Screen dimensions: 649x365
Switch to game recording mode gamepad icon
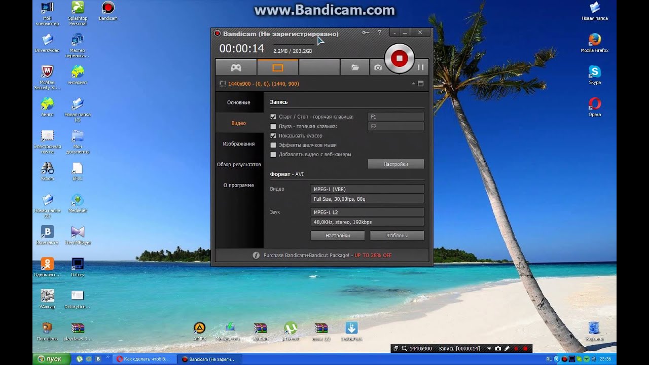(x=236, y=67)
